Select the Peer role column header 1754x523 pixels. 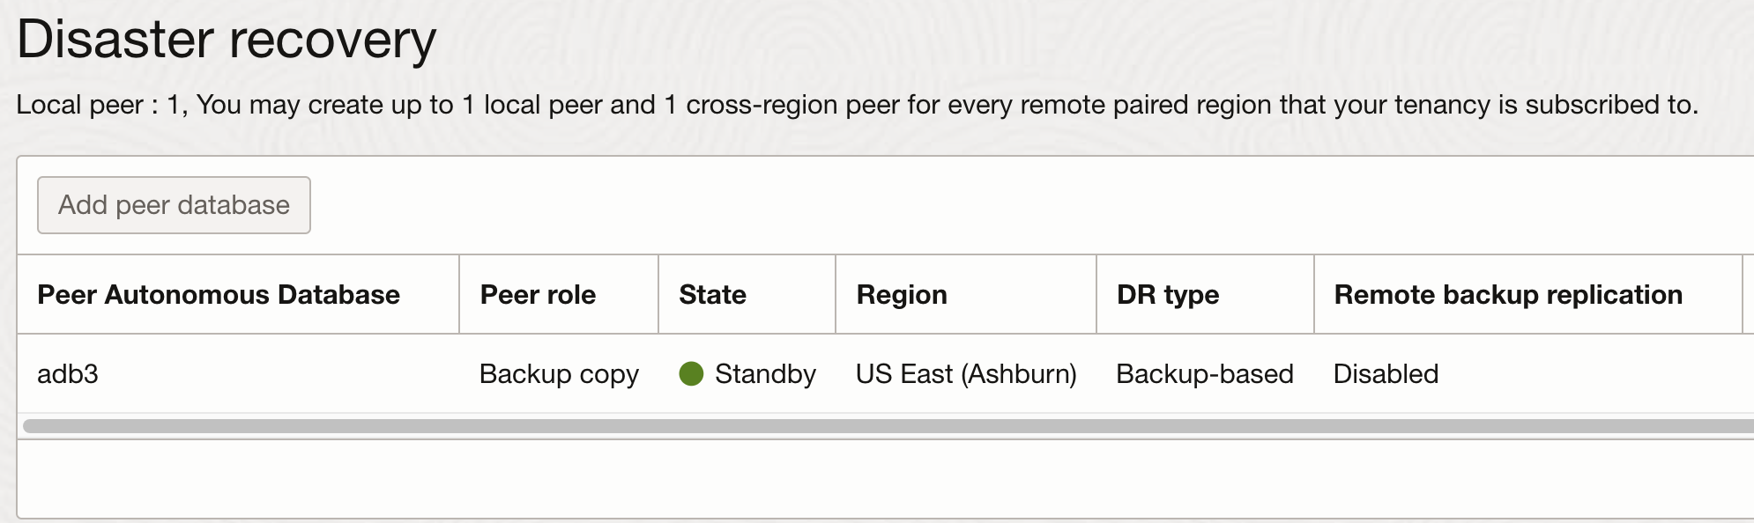coord(538,295)
